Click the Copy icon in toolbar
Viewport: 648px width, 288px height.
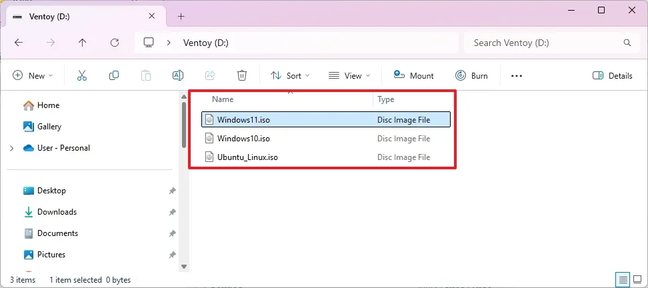coord(114,75)
